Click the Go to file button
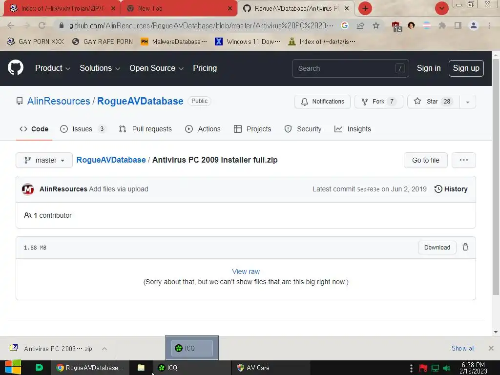The image size is (500, 375). point(425,160)
